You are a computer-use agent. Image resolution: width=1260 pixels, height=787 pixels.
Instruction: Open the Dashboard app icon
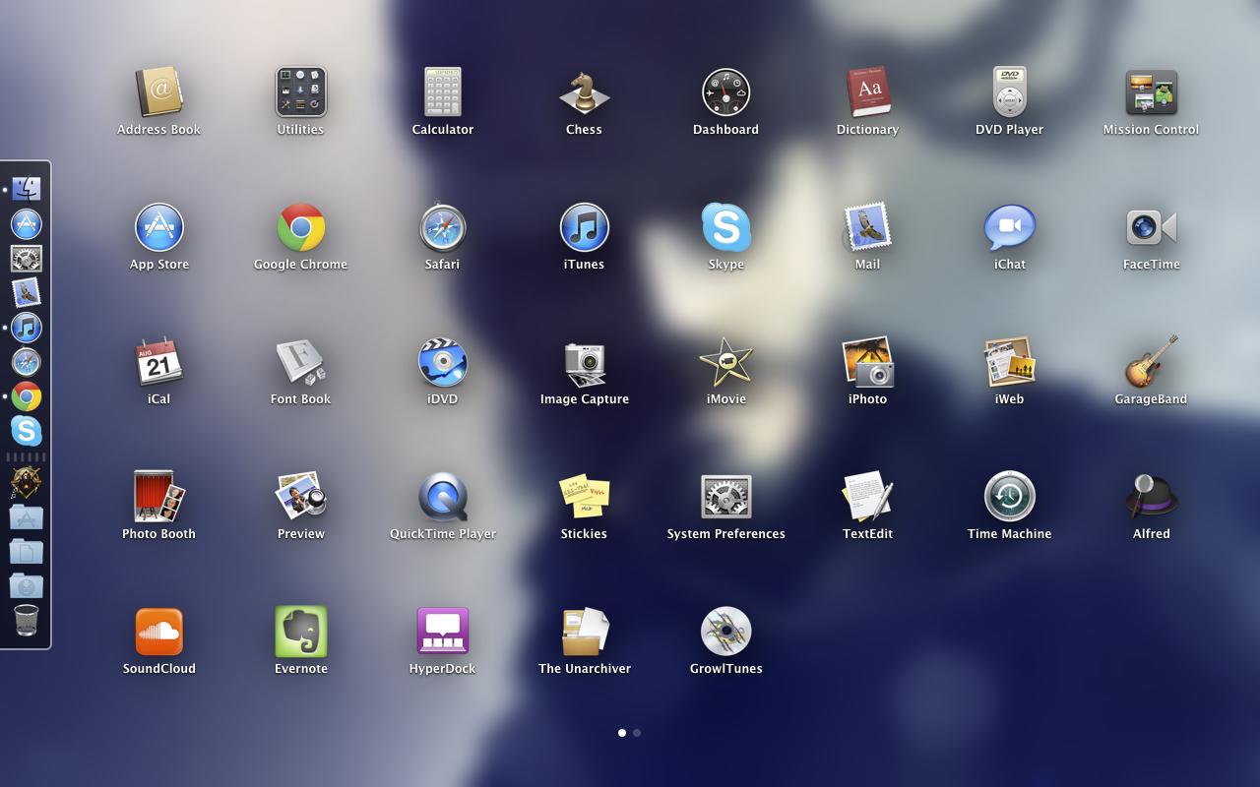click(725, 92)
